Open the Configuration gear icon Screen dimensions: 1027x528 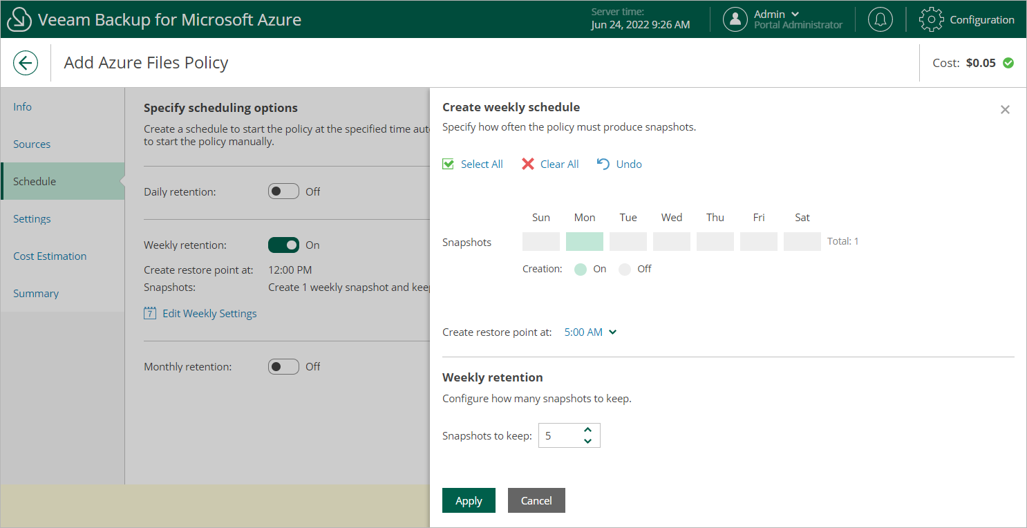click(932, 19)
